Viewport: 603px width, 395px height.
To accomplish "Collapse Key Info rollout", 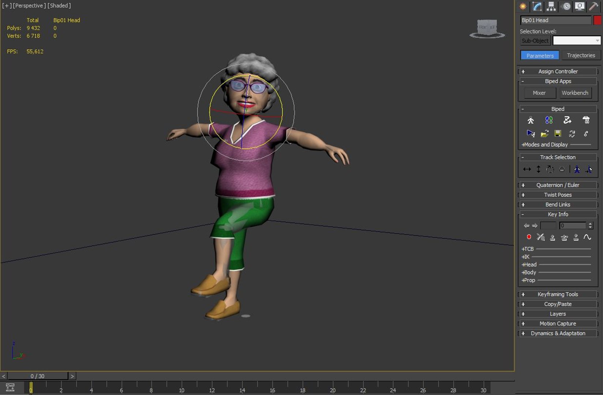I will [x=558, y=214].
